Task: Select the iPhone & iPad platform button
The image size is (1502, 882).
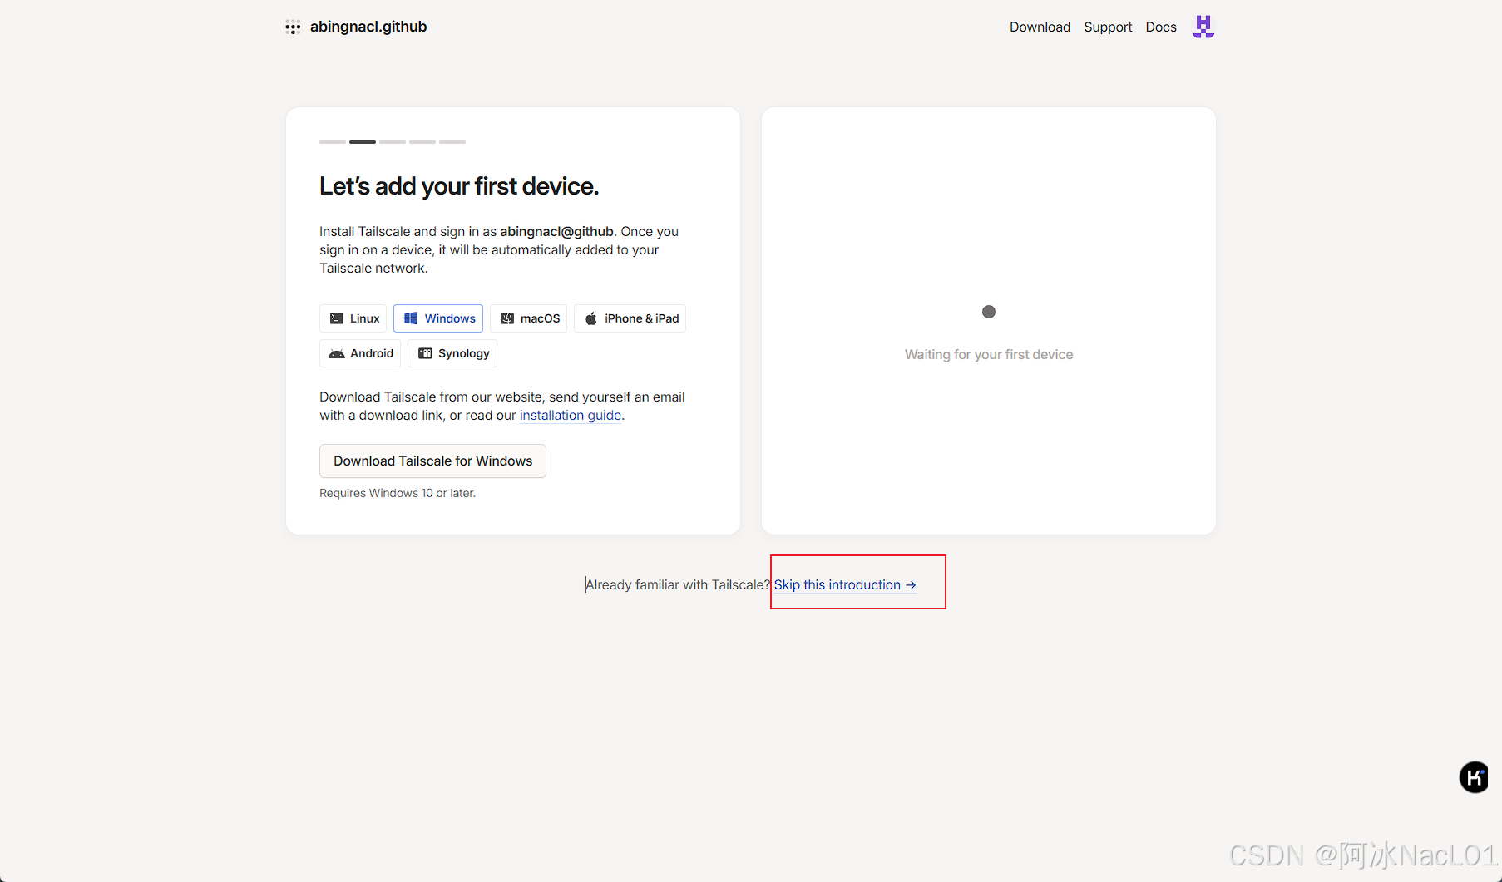Action: (630, 318)
